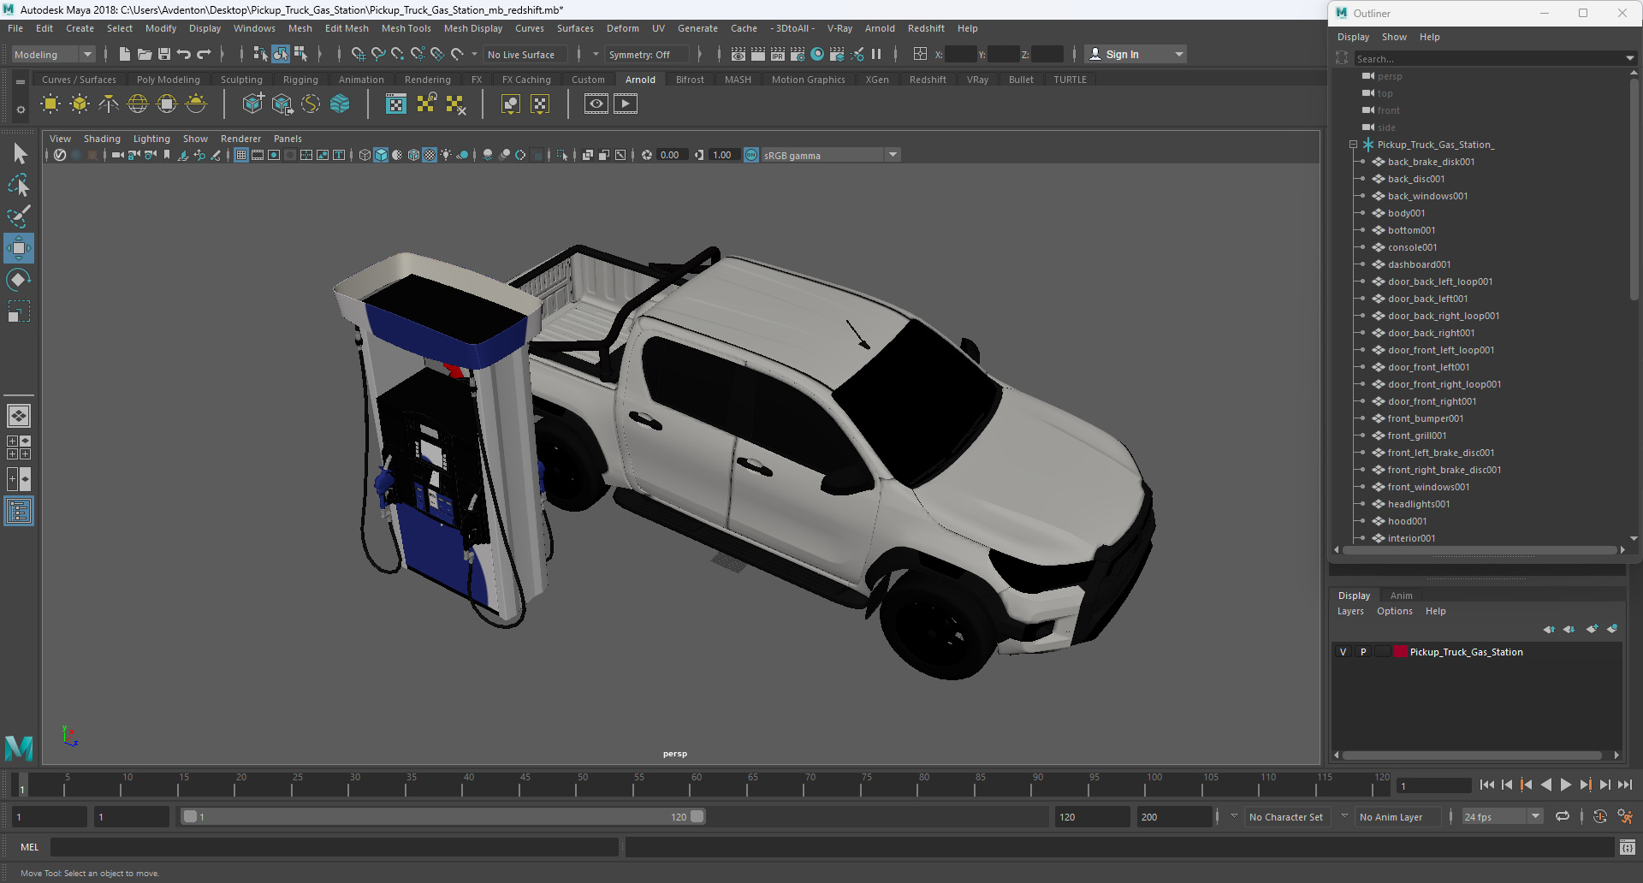Toggle playback P box on the layer
This screenshot has width=1643, height=883.
point(1363,652)
